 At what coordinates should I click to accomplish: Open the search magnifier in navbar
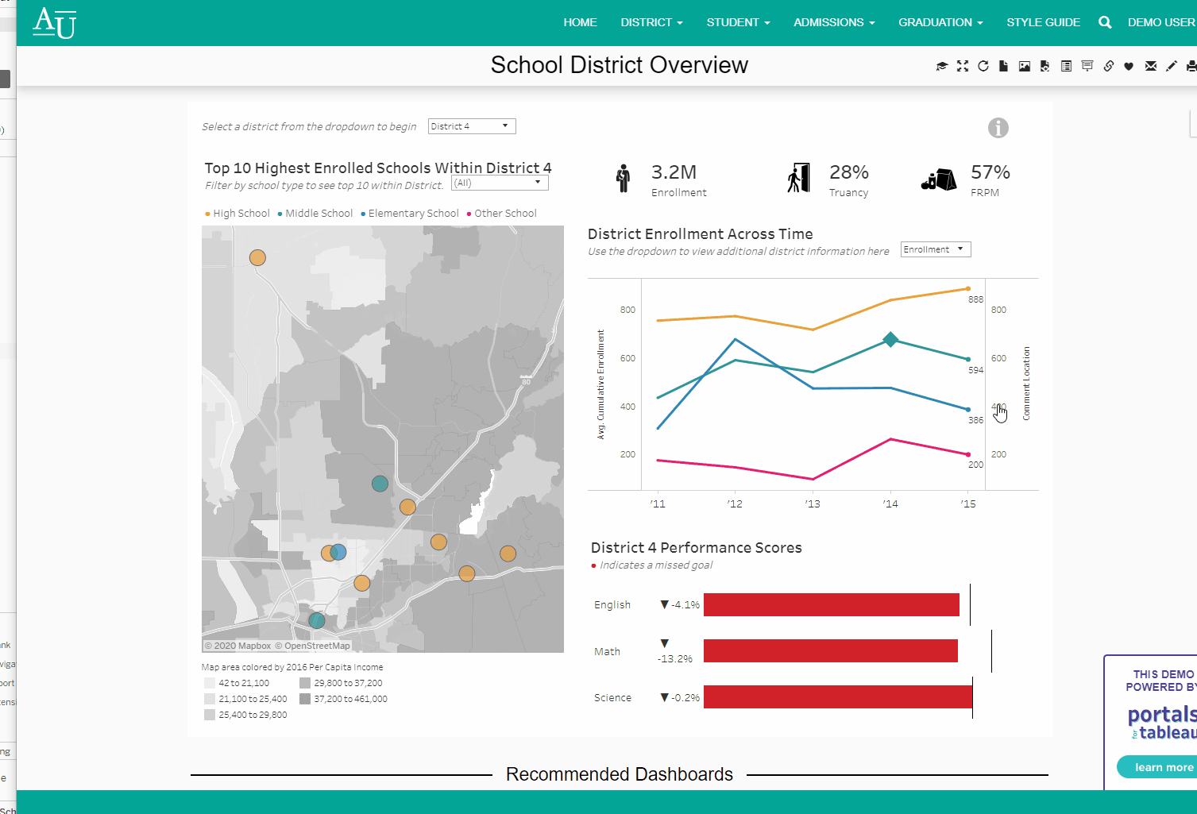click(1105, 22)
